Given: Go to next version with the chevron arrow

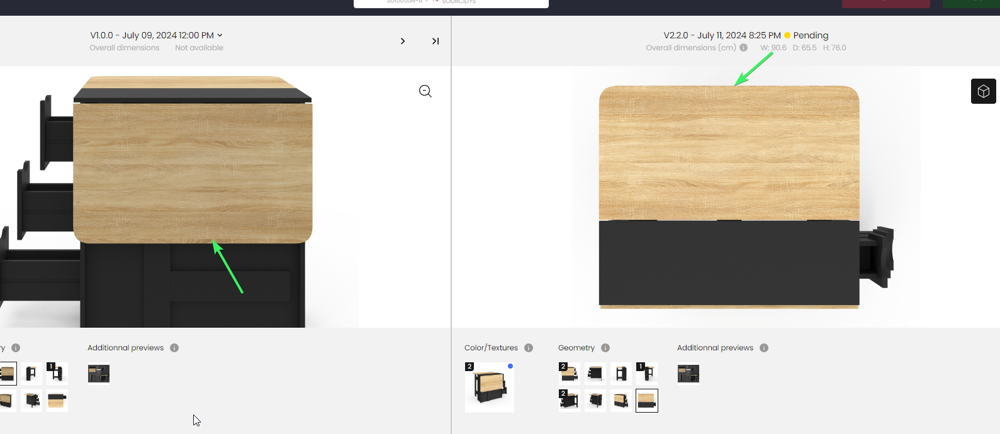Looking at the screenshot, I should (403, 41).
